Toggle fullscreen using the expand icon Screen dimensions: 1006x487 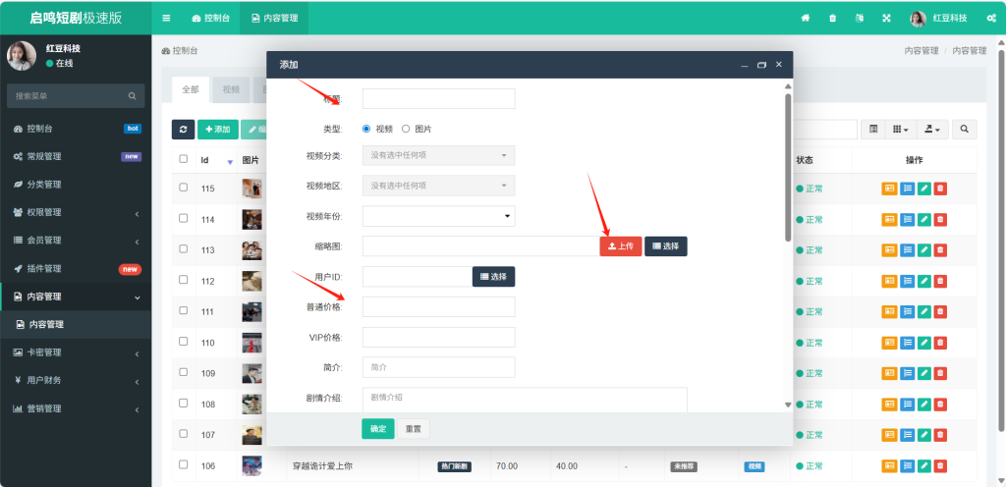(x=886, y=19)
